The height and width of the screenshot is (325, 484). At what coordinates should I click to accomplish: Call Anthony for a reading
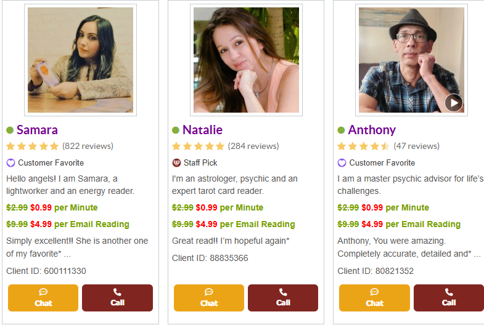(448, 298)
